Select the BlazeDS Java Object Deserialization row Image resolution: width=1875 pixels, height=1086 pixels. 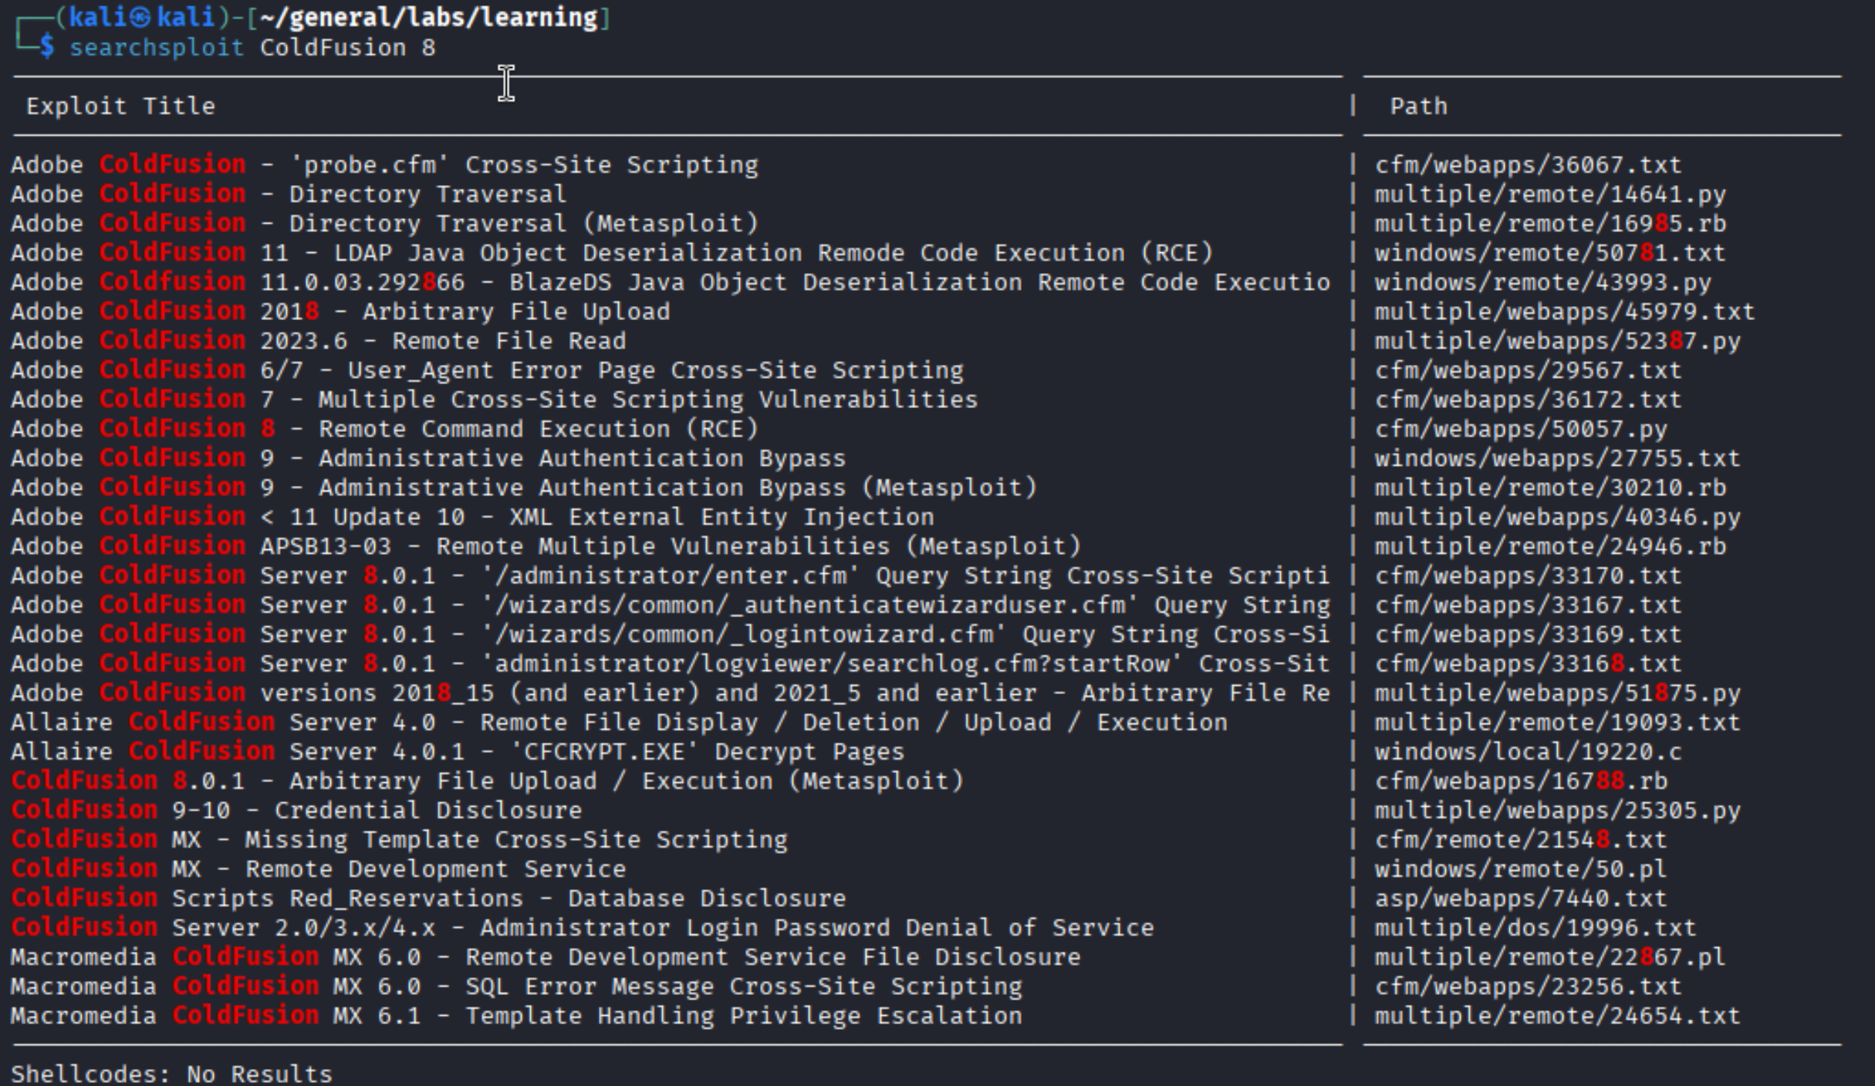point(671,282)
